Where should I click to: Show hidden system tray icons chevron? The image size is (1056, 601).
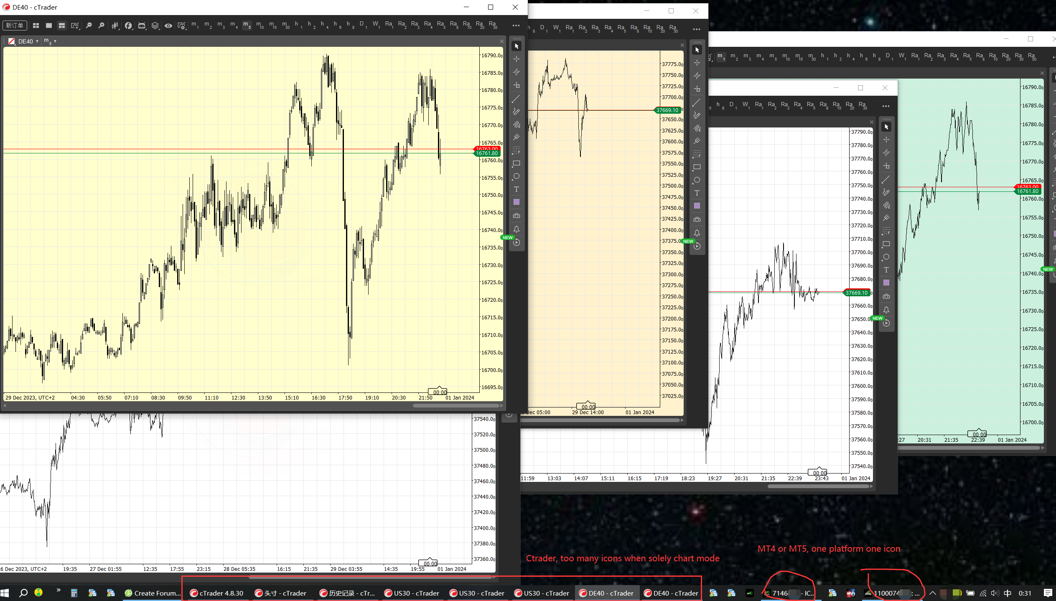(932, 593)
